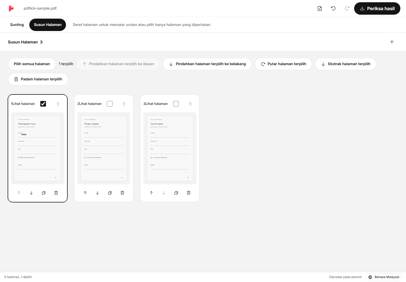Open the Bahasa Malaysia language selector
406x282 pixels.
(x=383, y=277)
